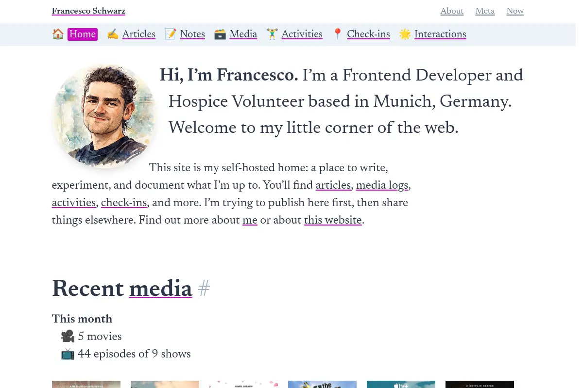Screen dimensions: 583x388
Task: Click the red pin icon beside Check-ins
Action: (338, 34)
